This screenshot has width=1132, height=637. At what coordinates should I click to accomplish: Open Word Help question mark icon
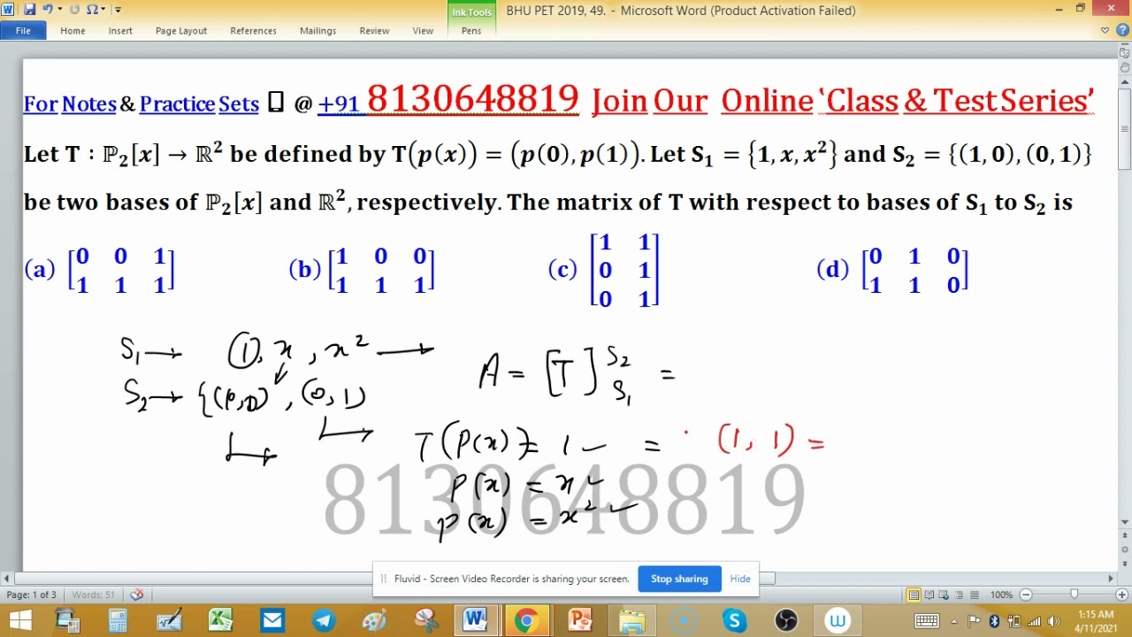(1122, 30)
